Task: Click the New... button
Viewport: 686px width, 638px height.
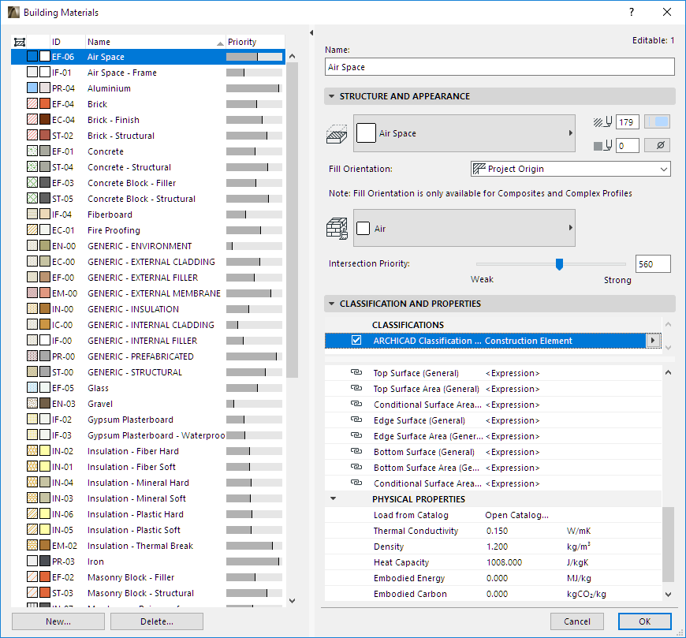Action: [x=58, y=621]
